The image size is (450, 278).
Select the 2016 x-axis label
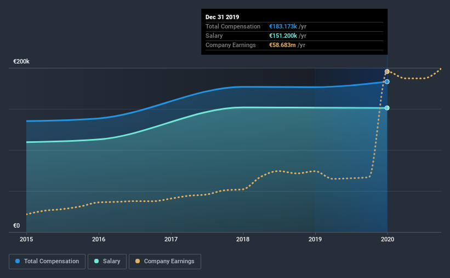click(99, 239)
